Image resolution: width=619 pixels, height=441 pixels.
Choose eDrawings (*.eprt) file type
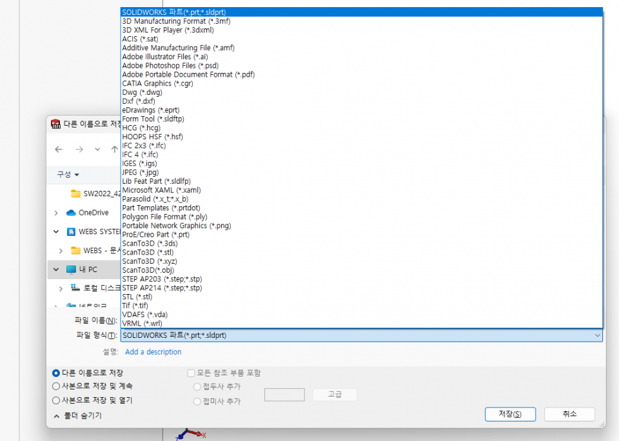[362, 110]
